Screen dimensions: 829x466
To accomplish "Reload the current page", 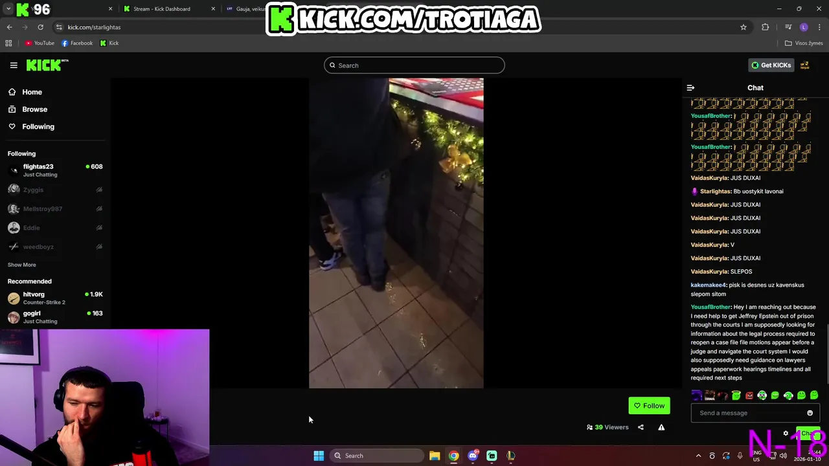I will (x=40, y=27).
